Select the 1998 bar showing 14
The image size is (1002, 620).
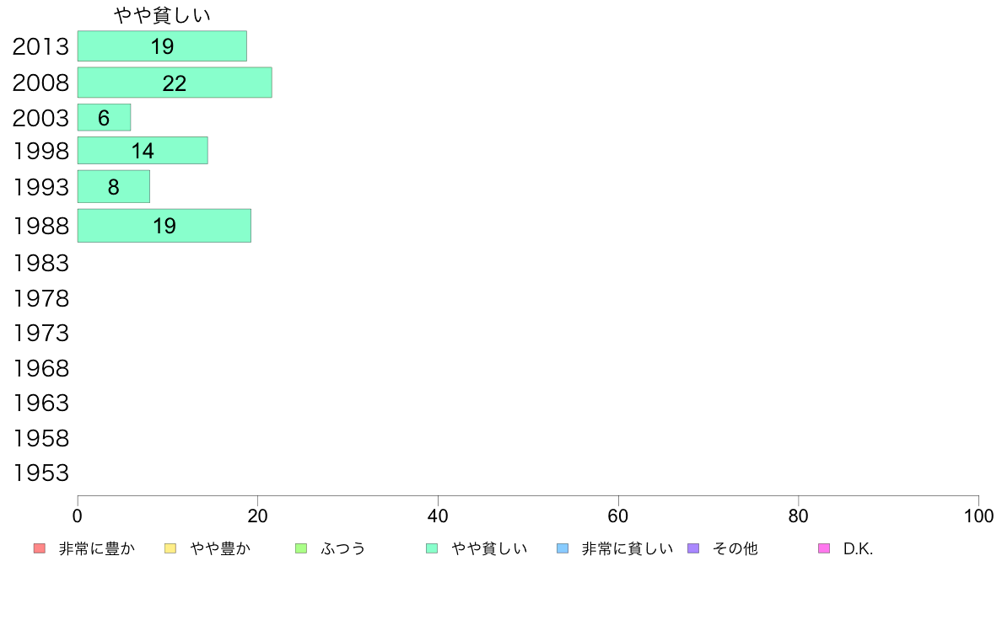[x=143, y=151]
